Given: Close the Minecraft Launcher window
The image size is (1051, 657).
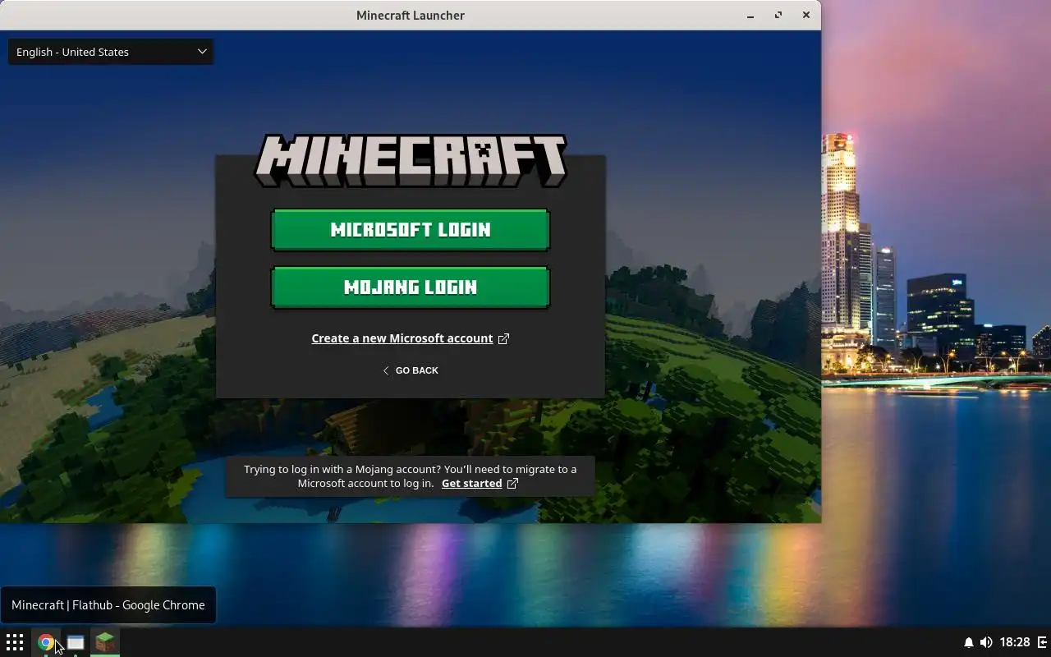Looking at the screenshot, I should [806, 15].
